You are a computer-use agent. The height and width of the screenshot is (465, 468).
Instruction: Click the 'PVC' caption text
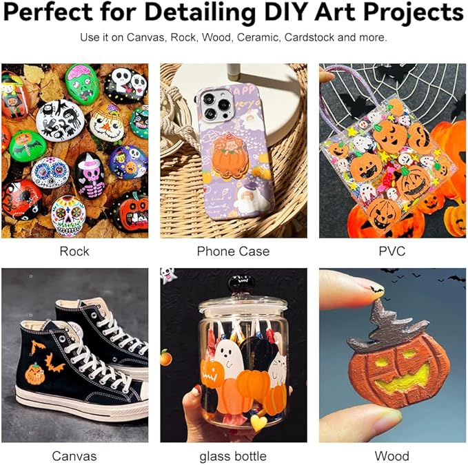tap(392, 251)
